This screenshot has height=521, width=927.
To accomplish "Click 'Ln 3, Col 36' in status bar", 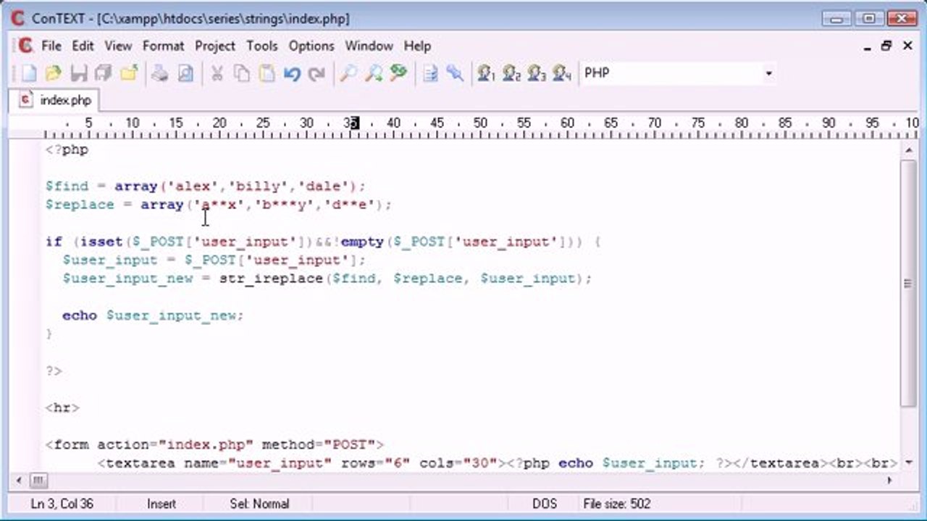I will [x=62, y=504].
